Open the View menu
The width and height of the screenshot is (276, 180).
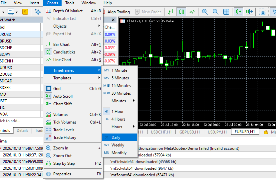(x=18, y=3)
